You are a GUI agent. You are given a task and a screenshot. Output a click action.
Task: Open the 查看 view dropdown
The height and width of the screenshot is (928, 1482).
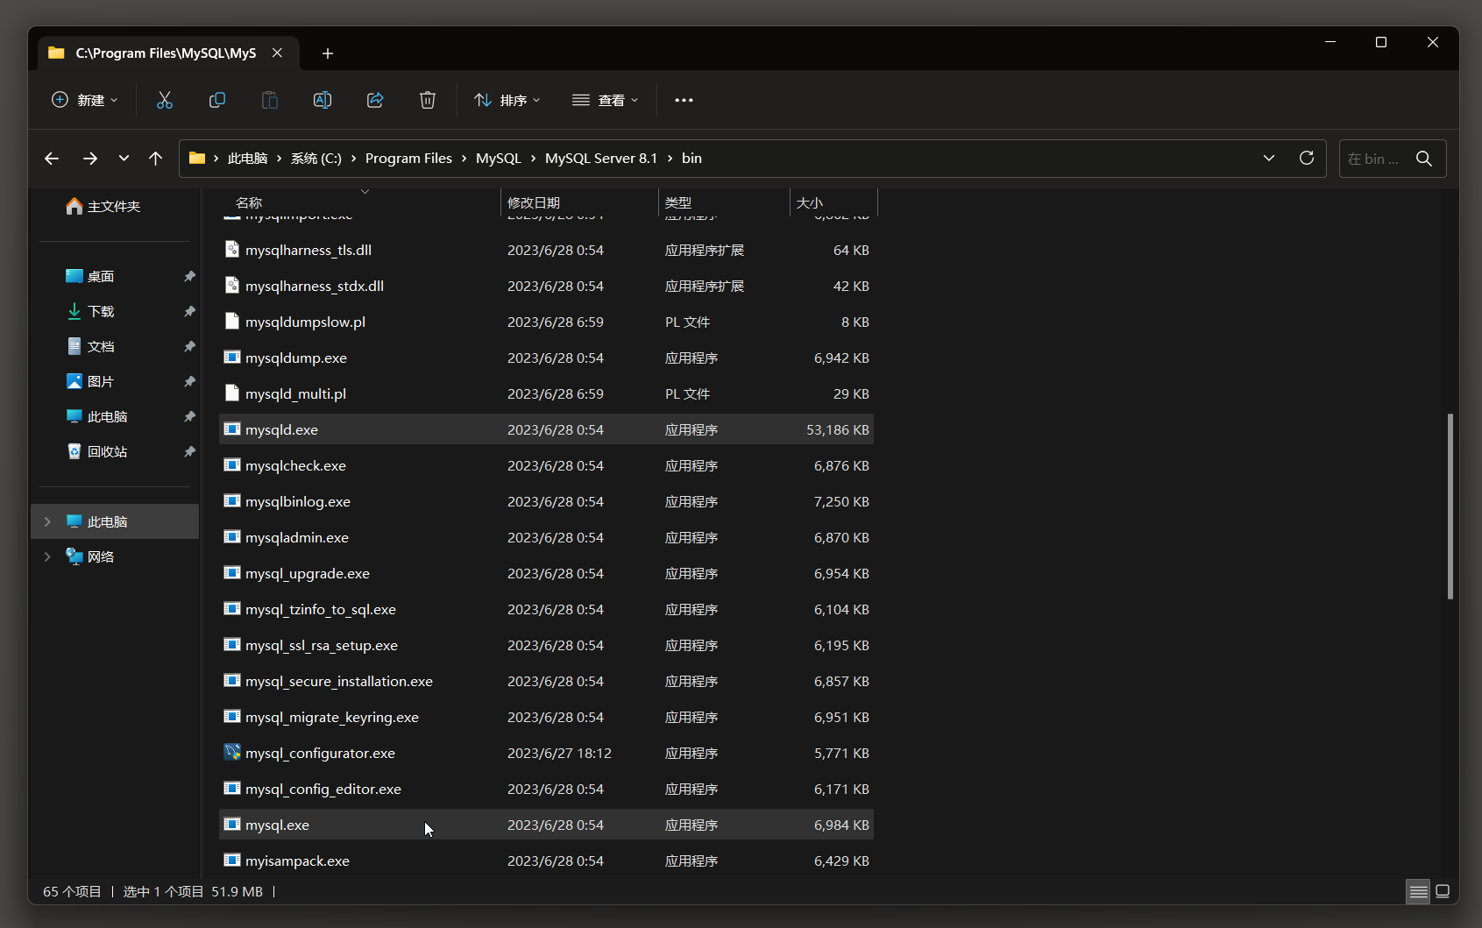coord(606,100)
